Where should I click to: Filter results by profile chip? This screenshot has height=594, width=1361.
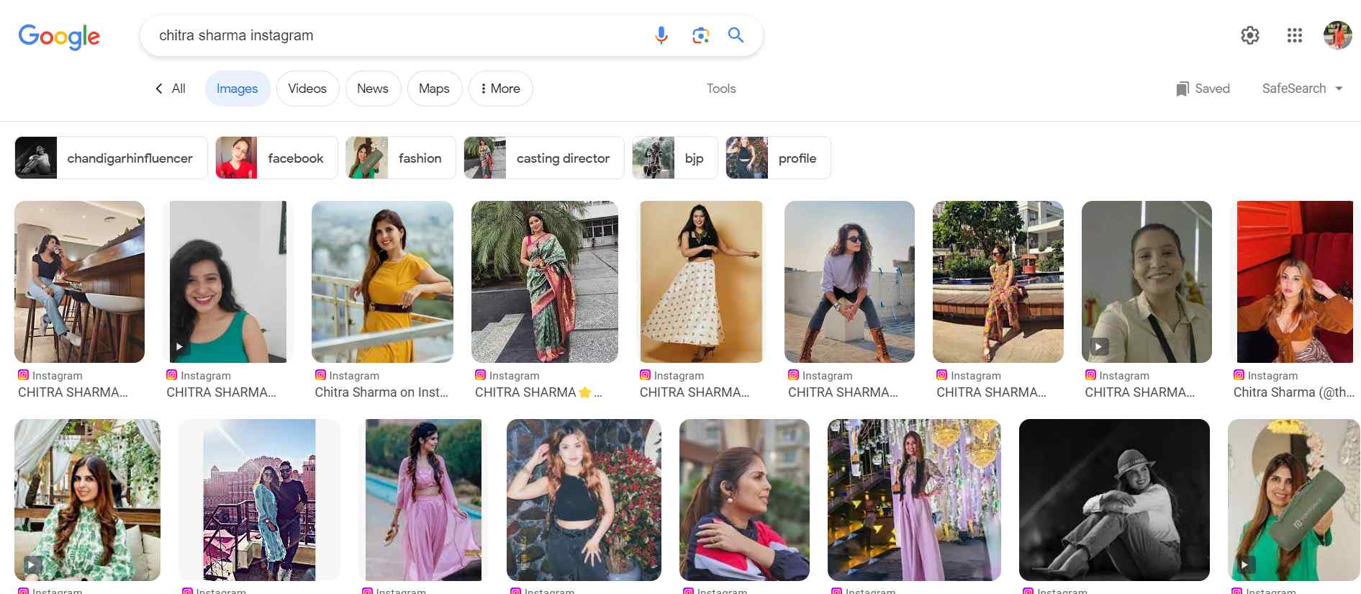(778, 158)
